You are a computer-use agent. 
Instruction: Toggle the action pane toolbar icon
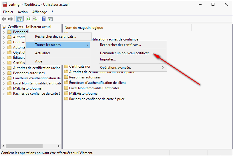click(x=50, y=19)
